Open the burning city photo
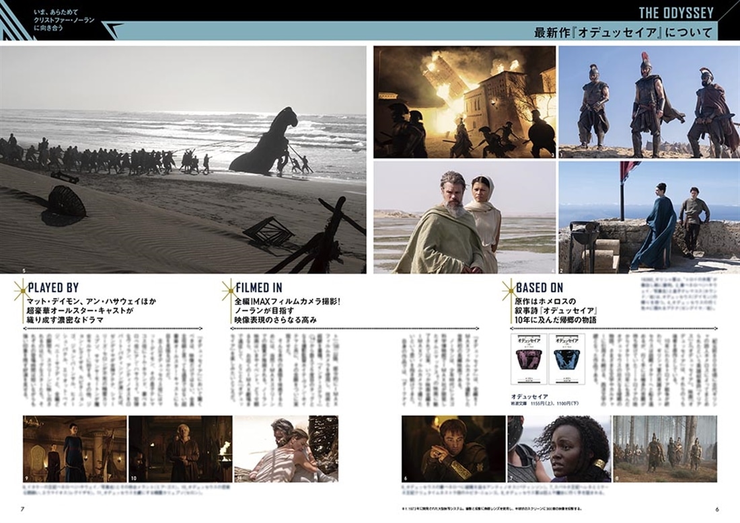This screenshot has height=523, width=740. click(465, 102)
